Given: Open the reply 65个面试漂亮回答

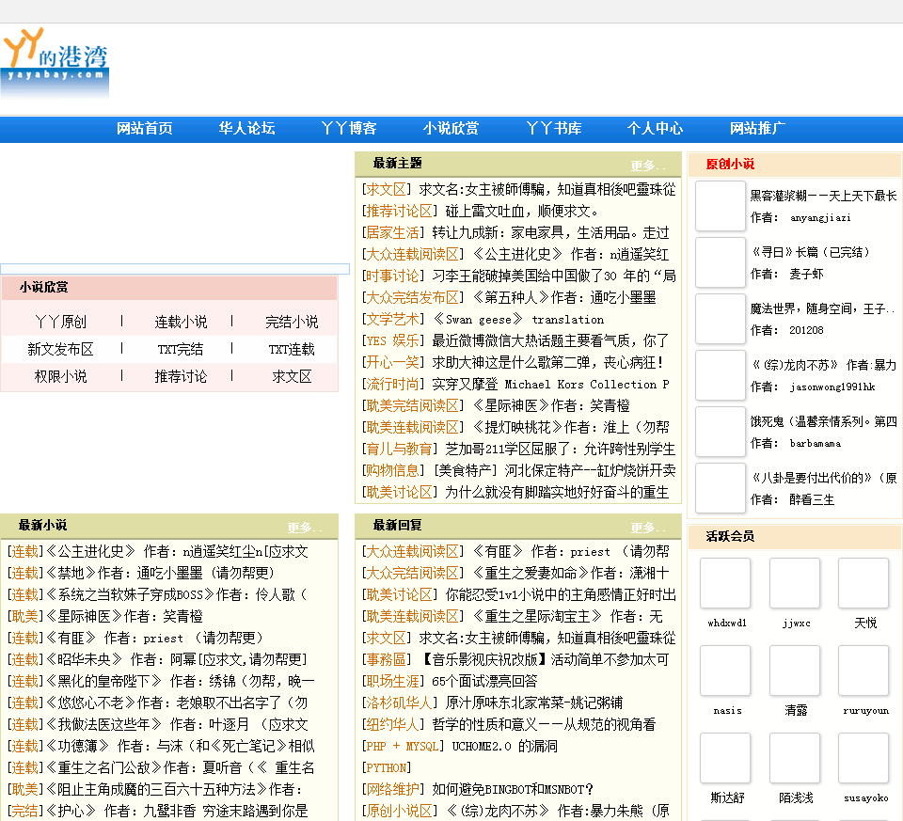Looking at the screenshot, I should (485, 682).
